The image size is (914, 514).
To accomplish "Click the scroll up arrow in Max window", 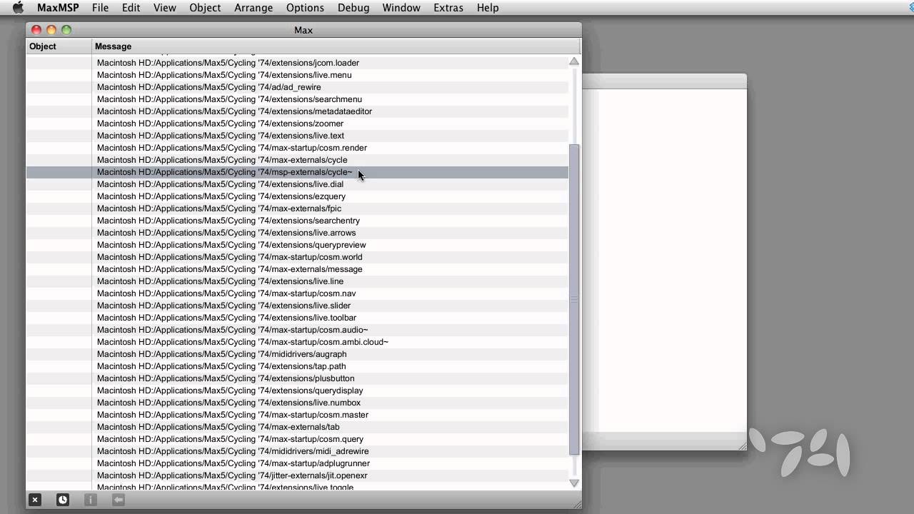I will (574, 61).
